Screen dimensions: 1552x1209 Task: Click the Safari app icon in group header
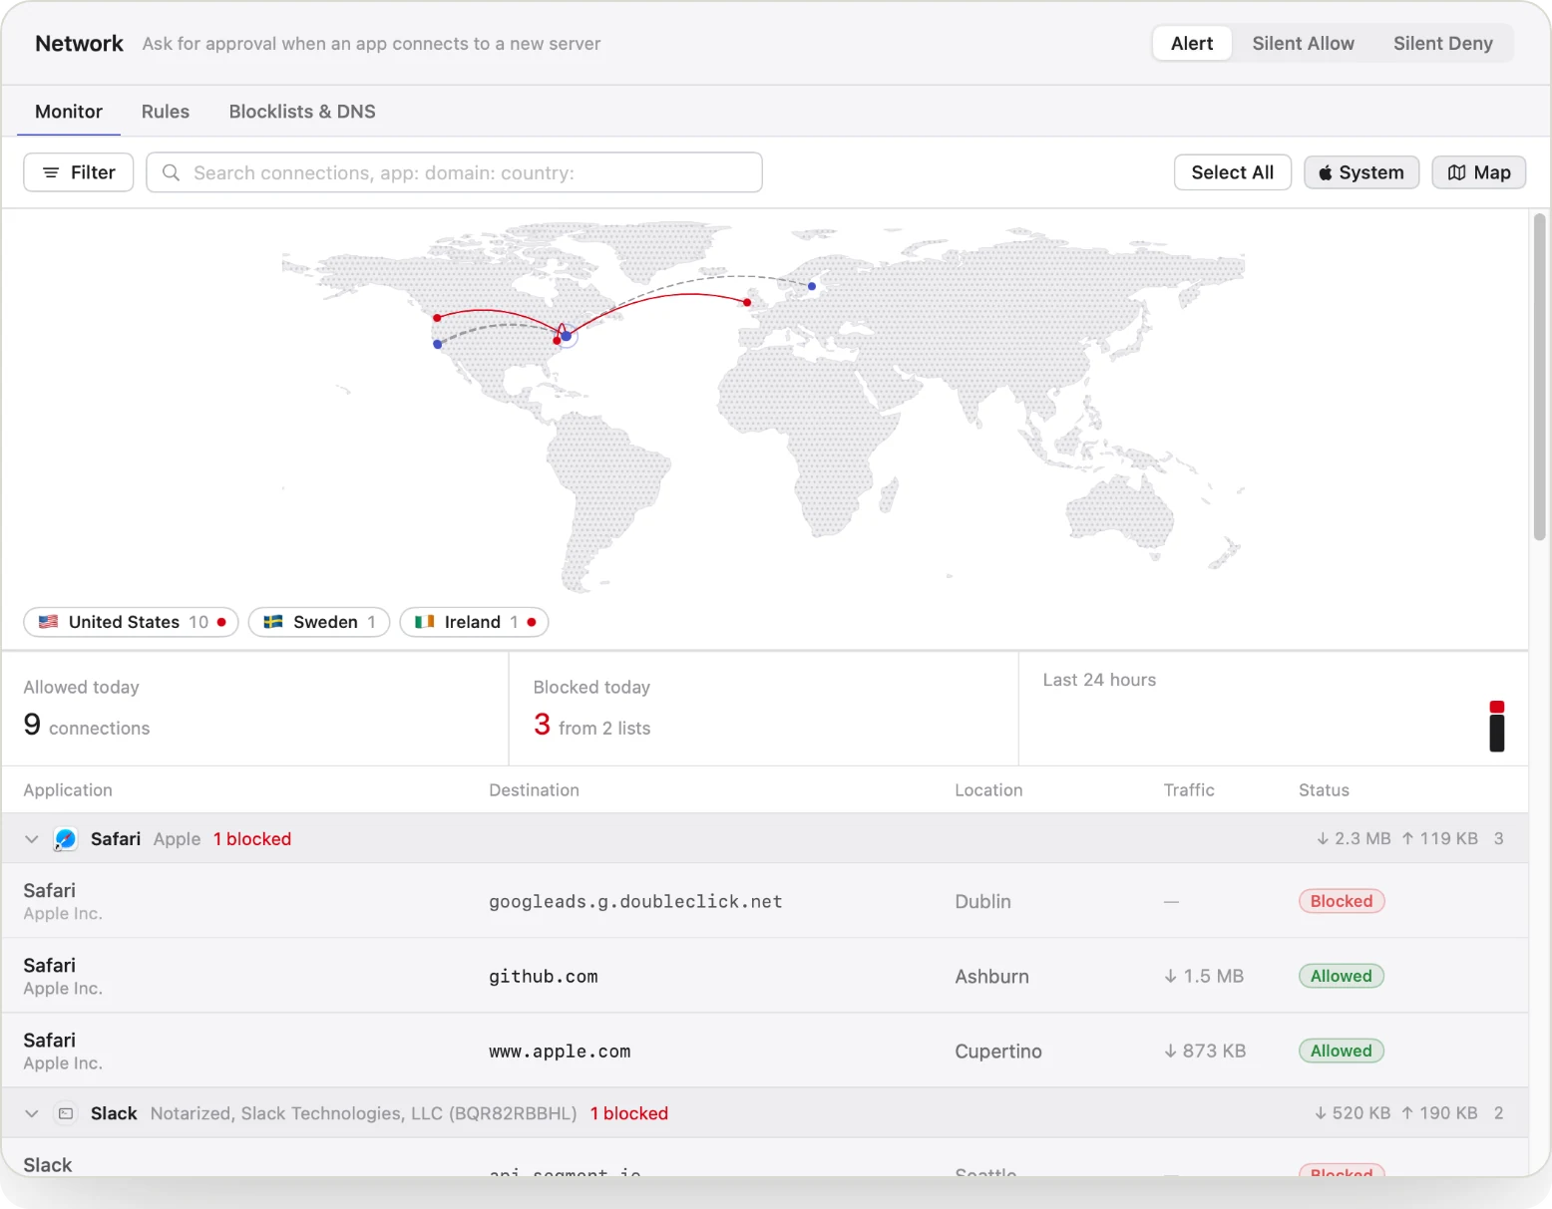coord(66,839)
